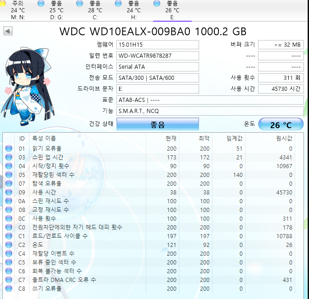This screenshot has height=299, width=309.
Task: Select the 전원차단에의한 자기 헤드 대피 횟수 row
Action: click(x=149, y=227)
